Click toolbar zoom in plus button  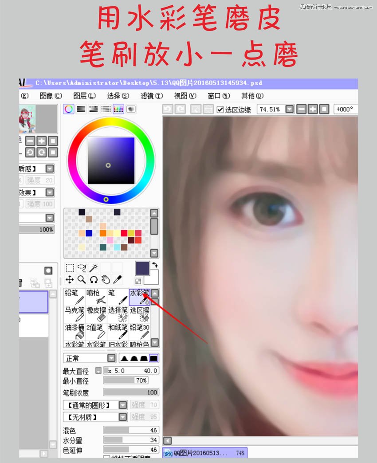313,109
